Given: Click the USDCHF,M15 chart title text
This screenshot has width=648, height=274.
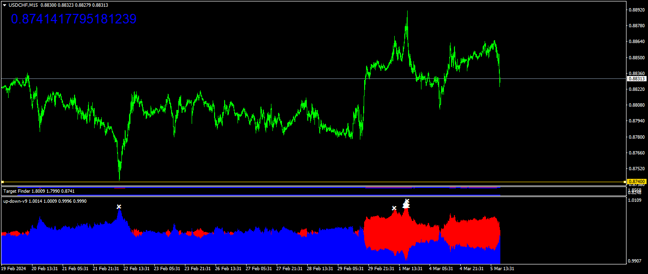Looking at the screenshot, I should click(23, 5).
